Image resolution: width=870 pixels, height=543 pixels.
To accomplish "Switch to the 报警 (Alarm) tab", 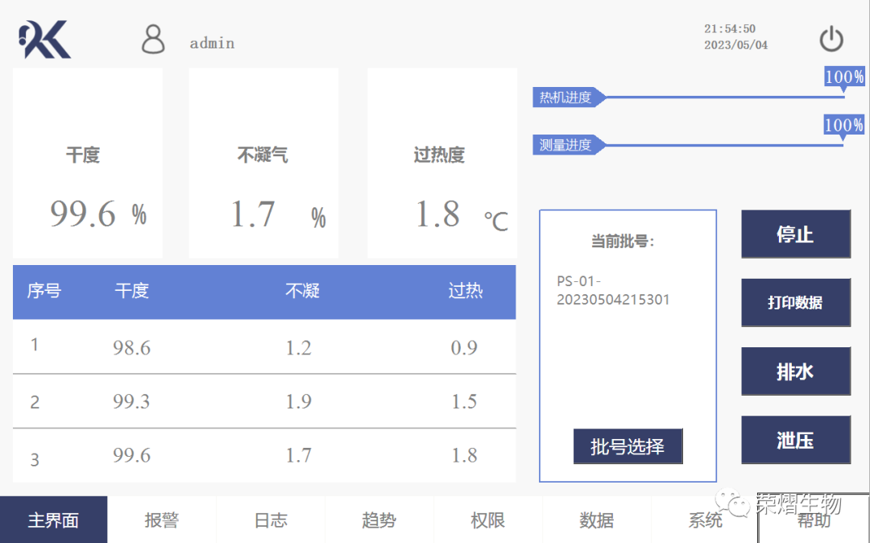I will 162,520.
